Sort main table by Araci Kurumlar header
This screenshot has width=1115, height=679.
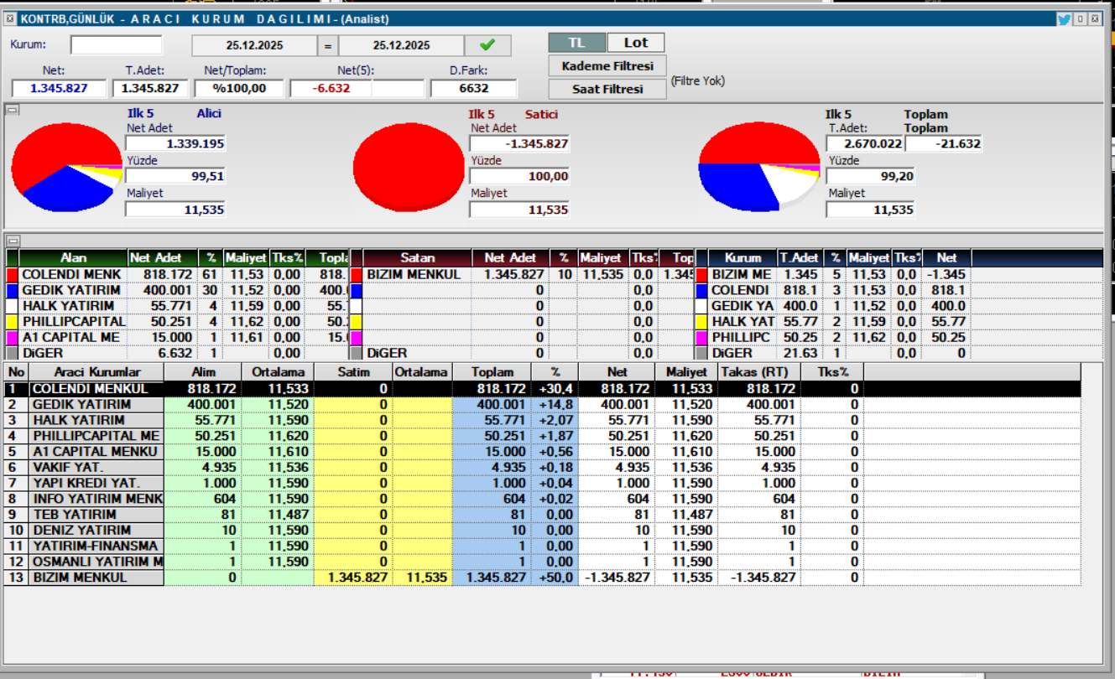(x=97, y=371)
